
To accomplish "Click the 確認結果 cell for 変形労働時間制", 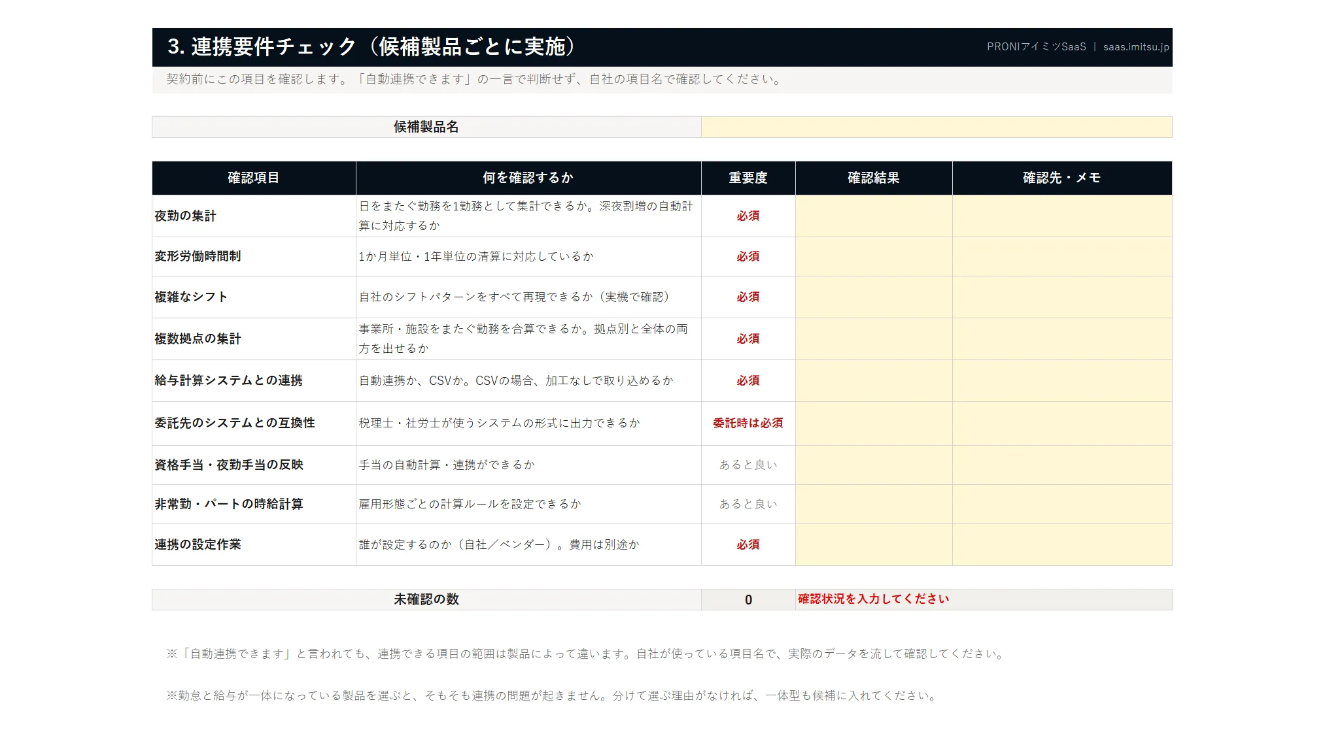I will pos(874,256).
